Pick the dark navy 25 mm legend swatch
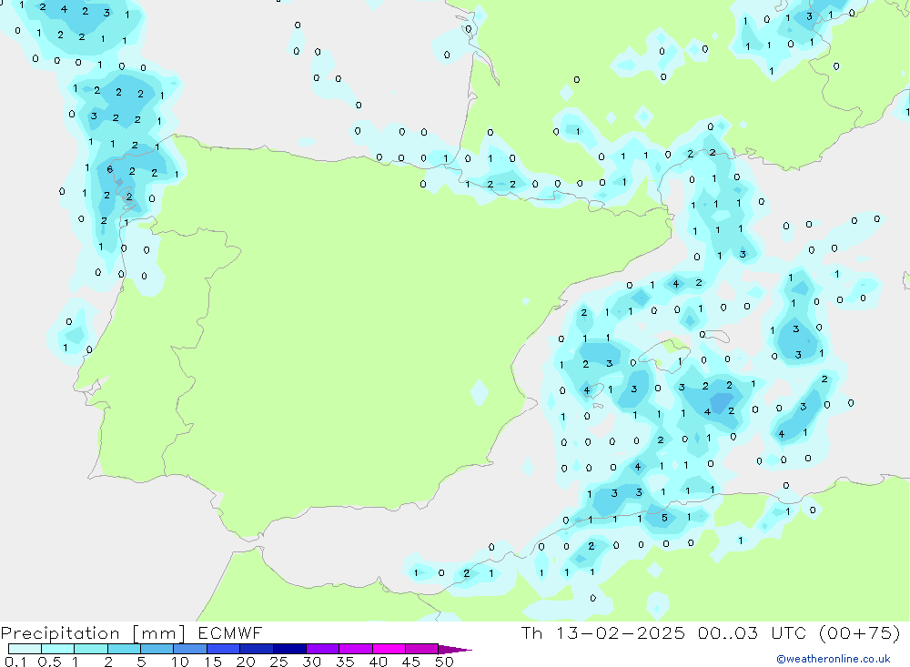The image size is (910, 667). pyautogui.click(x=288, y=649)
